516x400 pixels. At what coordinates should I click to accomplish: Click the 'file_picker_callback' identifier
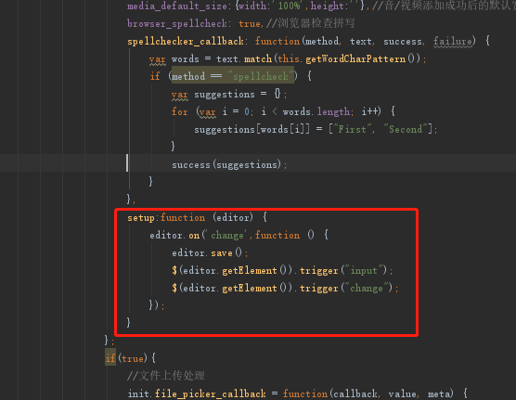tap(211, 394)
